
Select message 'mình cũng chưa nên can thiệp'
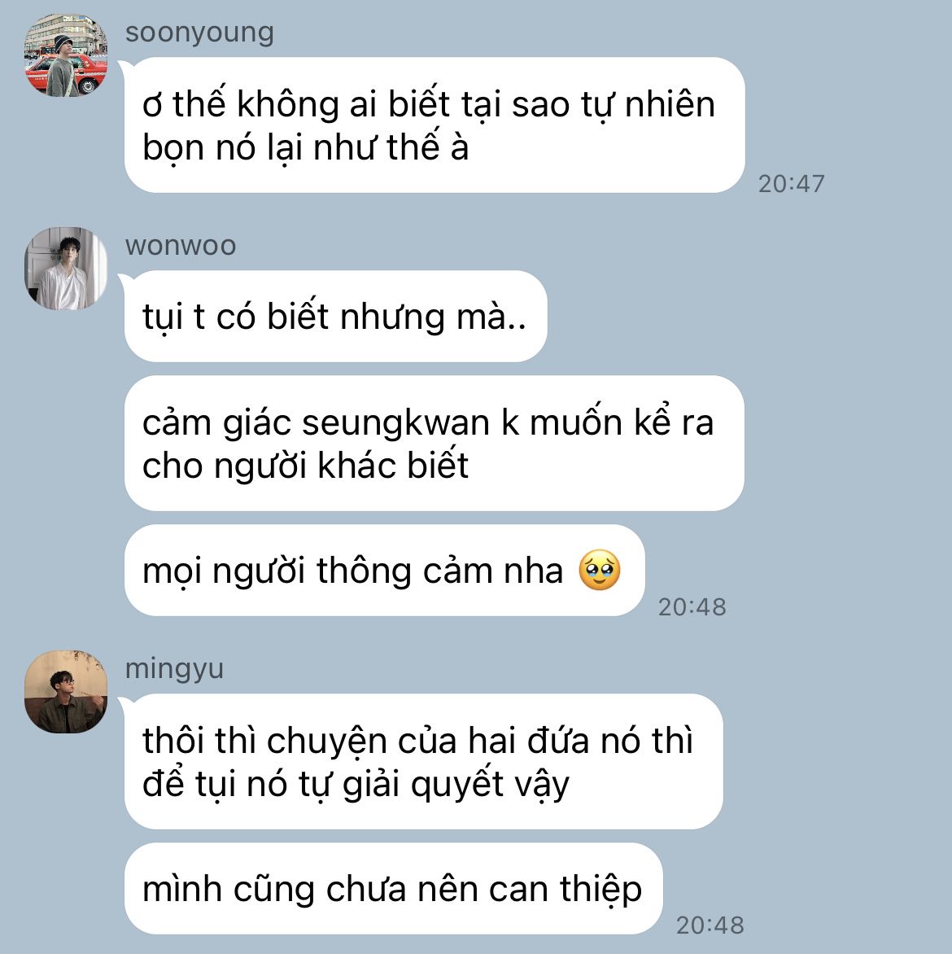pos(393,888)
